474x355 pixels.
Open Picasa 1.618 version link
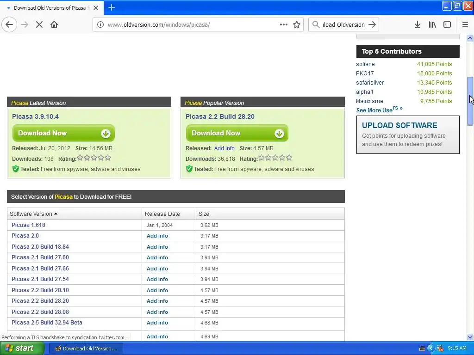click(x=28, y=225)
